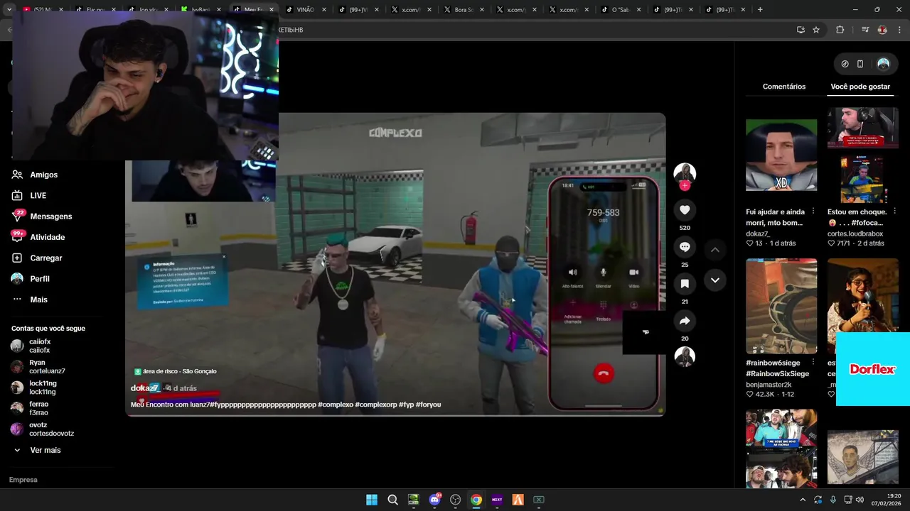Open the Perfil sidebar item
This screenshot has width=910, height=511.
40,279
